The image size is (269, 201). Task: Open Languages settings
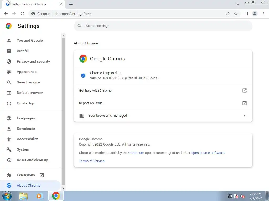coord(26,118)
